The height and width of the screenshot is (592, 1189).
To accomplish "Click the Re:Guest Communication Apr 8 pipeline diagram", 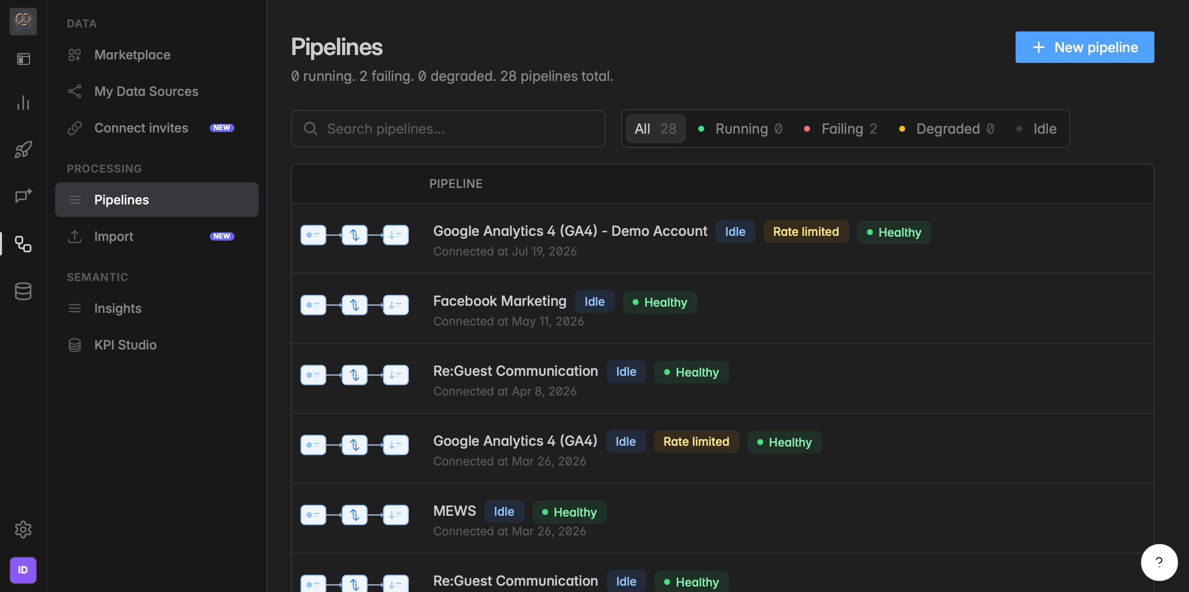I will pos(355,375).
